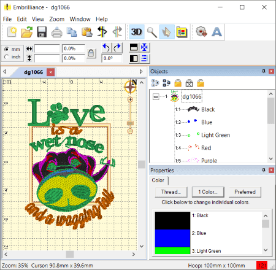Select the Red object in the tree
The height and width of the screenshot is (270, 276).
[x=206, y=148]
